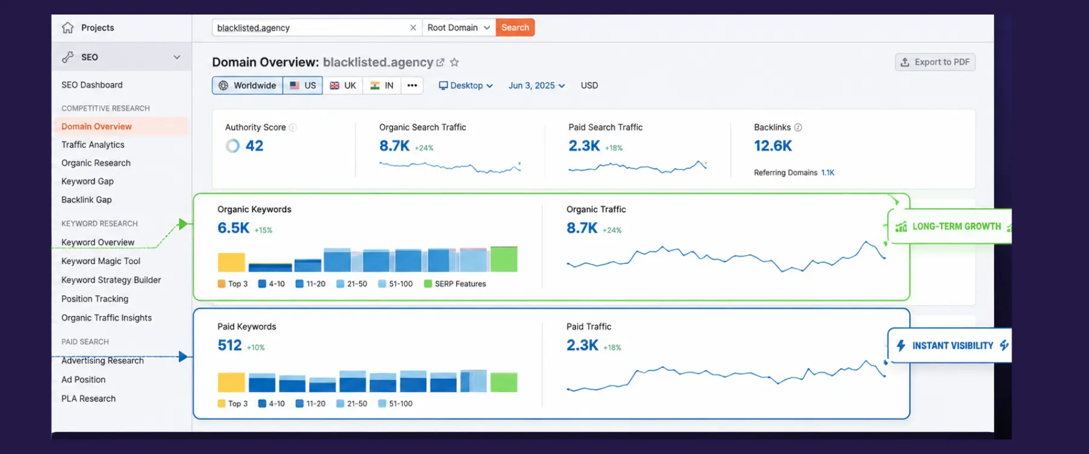Toggle 11-20 legend in Organic Keywords
1089x454 pixels.
[x=310, y=284]
